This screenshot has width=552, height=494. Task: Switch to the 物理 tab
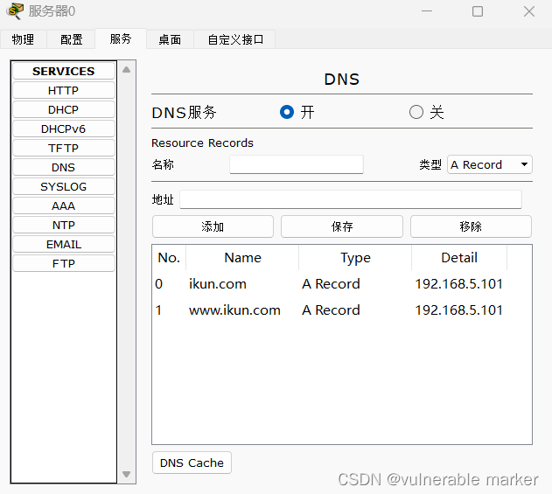tap(24, 39)
